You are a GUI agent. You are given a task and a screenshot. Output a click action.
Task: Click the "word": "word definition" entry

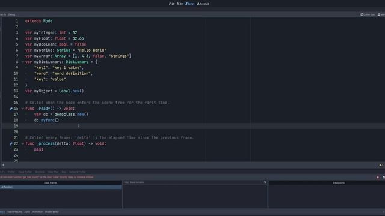pyautogui.click(x=63, y=74)
